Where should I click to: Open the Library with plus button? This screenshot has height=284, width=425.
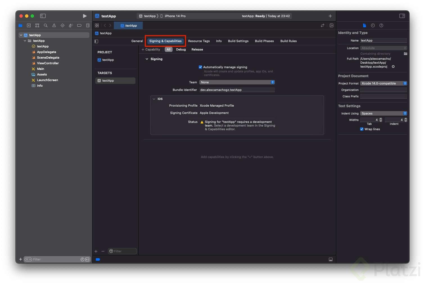point(330,16)
